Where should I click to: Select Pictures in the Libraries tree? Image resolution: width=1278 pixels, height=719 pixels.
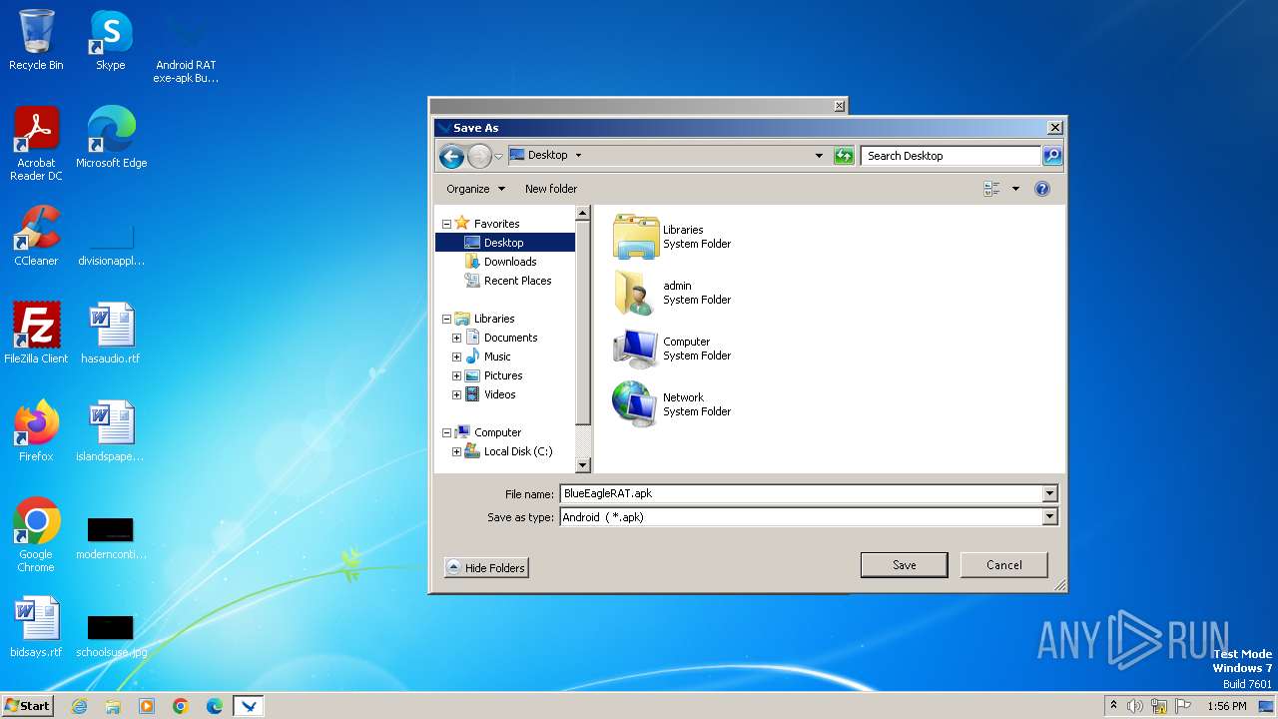click(x=503, y=375)
